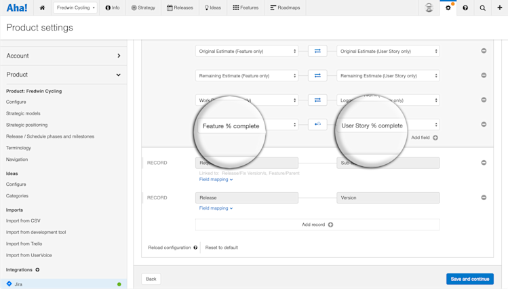This screenshot has width=508, height=289.
Task: Click the plus icon beside Integrations
Action: [37, 269]
